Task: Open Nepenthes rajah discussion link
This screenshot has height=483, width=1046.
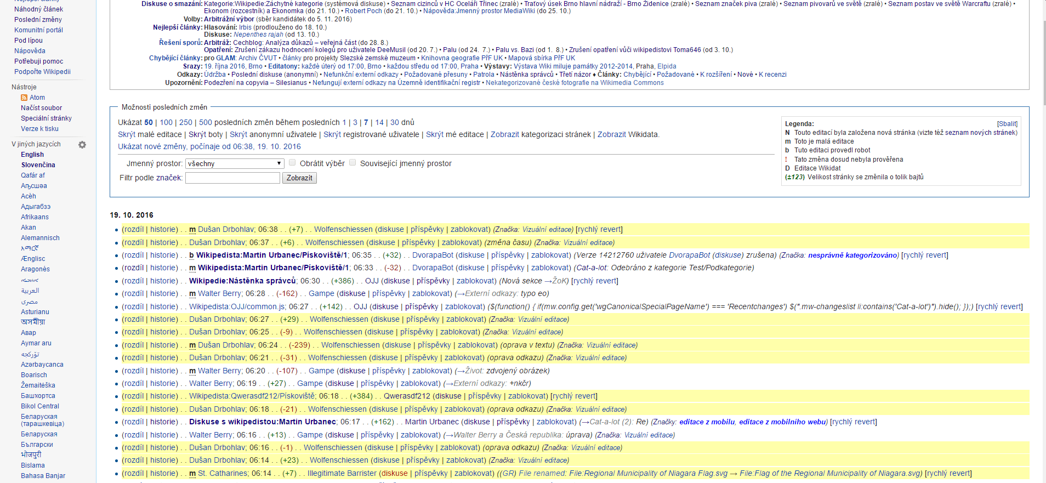Action: coord(258,35)
